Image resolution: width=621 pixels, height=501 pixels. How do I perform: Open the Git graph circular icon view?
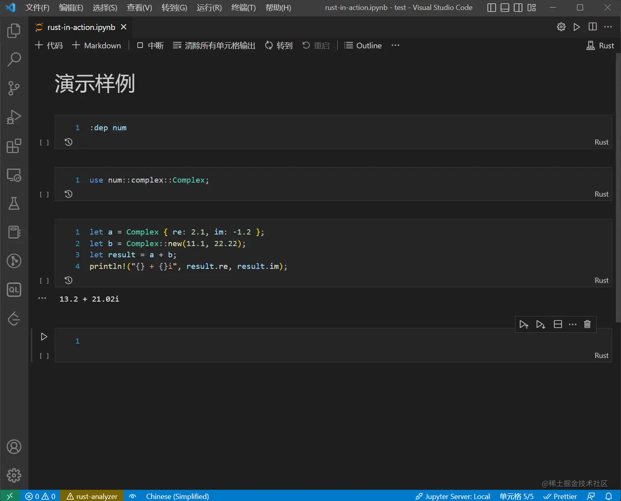pyautogui.click(x=14, y=261)
